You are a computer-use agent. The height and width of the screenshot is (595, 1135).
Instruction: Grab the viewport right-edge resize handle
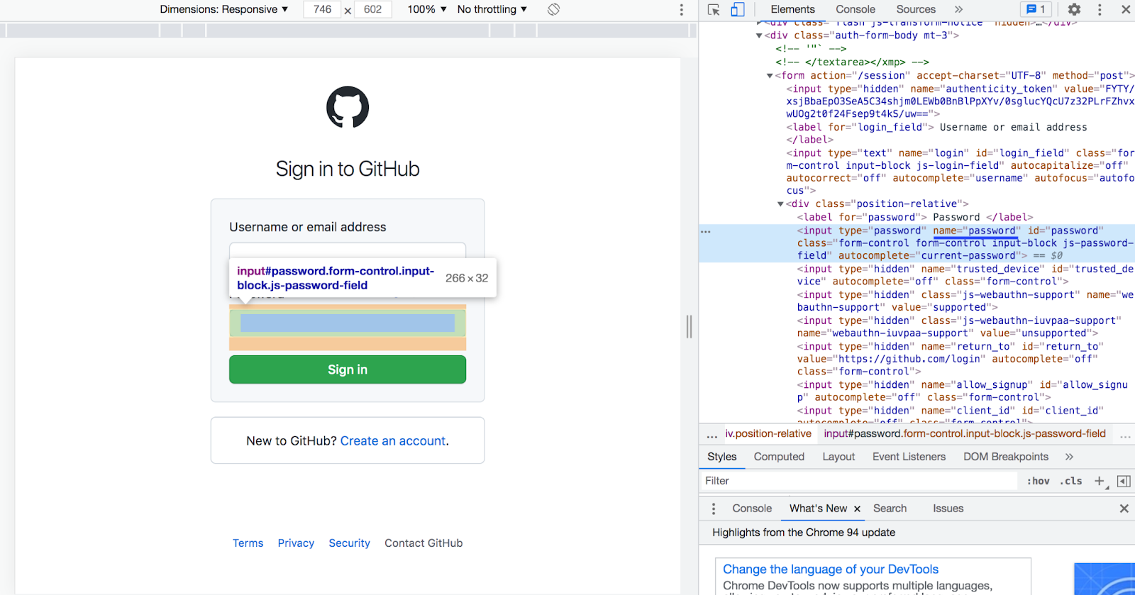pyautogui.click(x=689, y=326)
